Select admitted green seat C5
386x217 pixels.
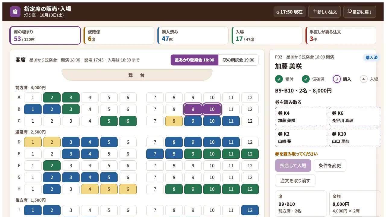click(x=109, y=121)
